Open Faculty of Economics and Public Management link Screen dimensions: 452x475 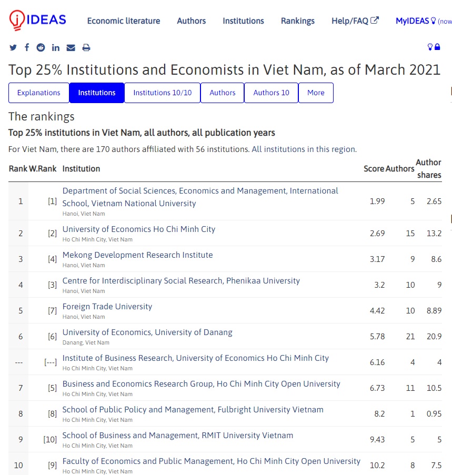[211, 461]
